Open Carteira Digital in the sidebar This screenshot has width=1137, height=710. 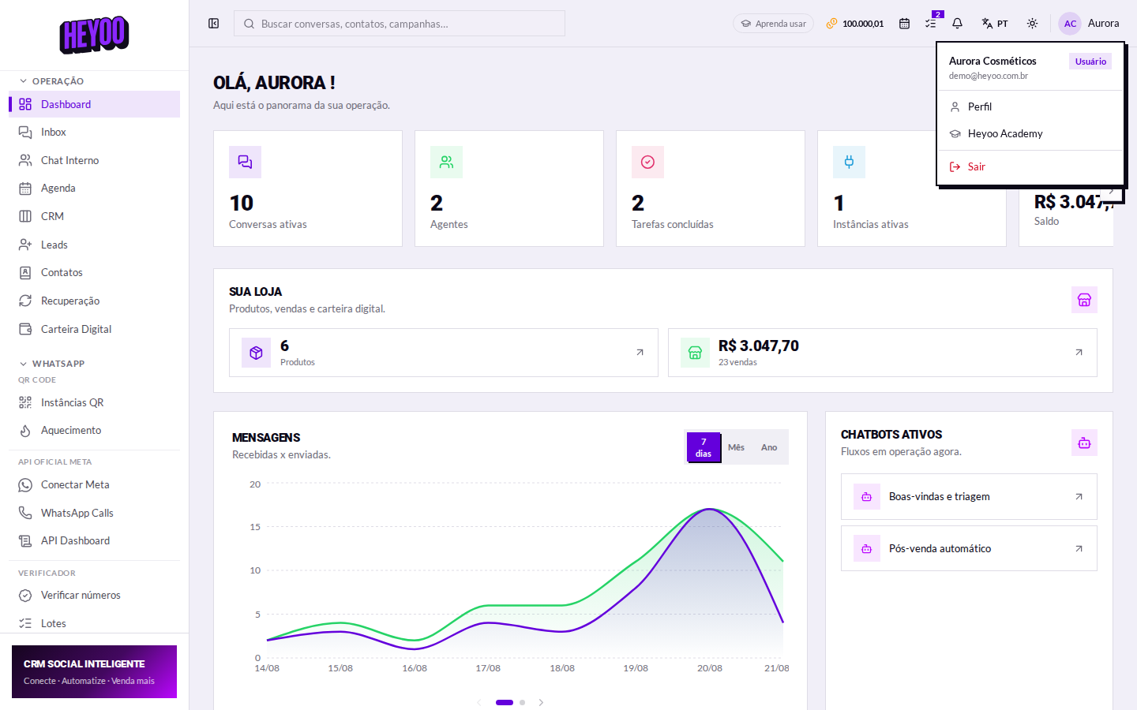click(94, 329)
